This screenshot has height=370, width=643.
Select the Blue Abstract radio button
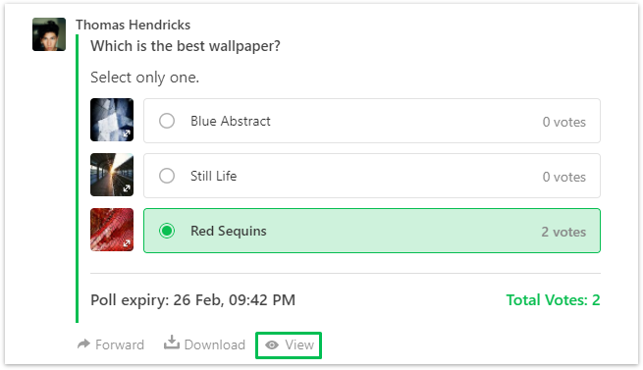coord(167,121)
